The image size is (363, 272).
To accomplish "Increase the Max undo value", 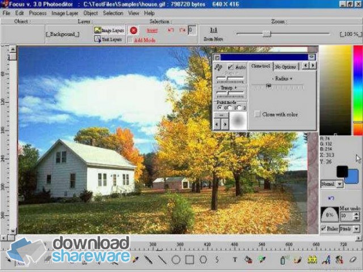I will [x=357, y=214].
